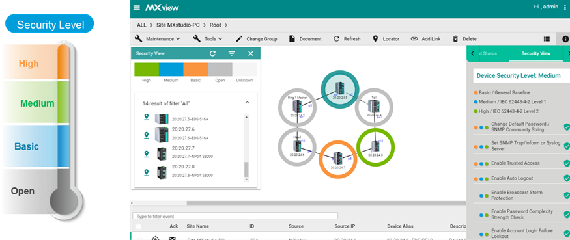The height and width of the screenshot is (240, 570).
Task: Click the blue Medium level color swatch
Action: point(171,70)
